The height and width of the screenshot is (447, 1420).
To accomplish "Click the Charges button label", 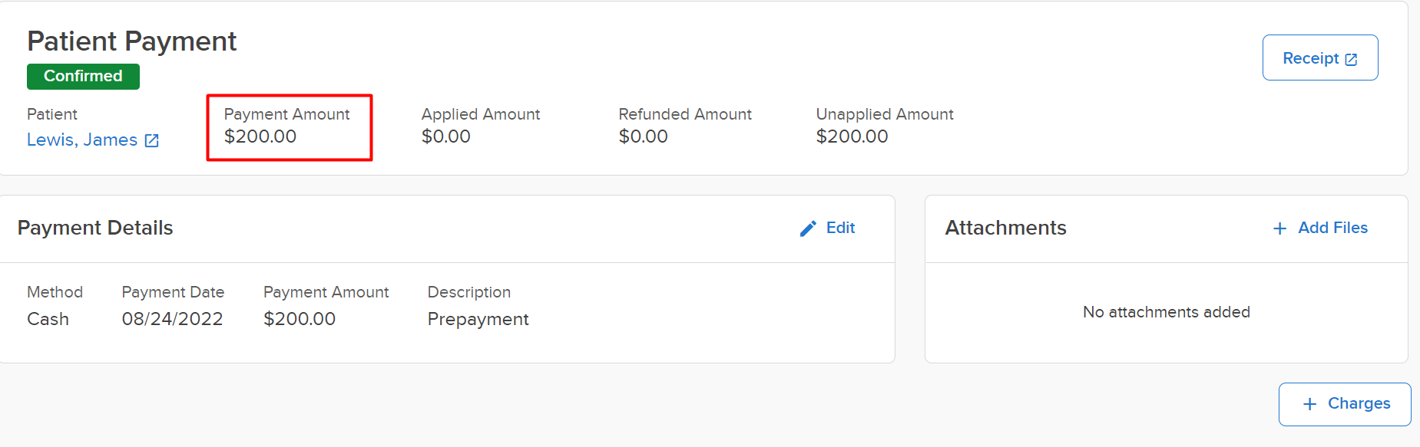I will click(x=1359, y=403).
